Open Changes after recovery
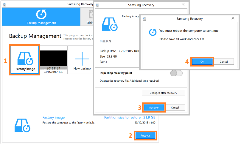The image size is (241, 144). (x=163, y=93)
